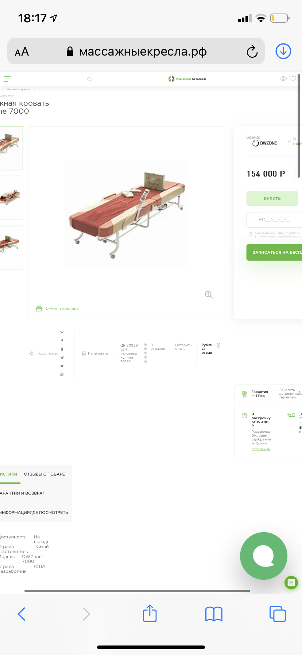This screenshot has width=302, height=655.
Task: Select the second product thumbnail
Action: (10, 198)
